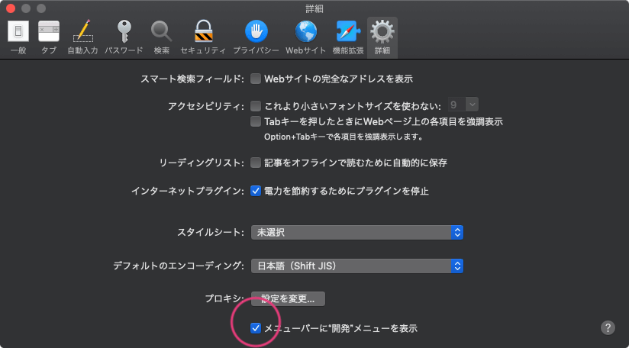
Task: Open the プライバシー (Privacy) hand icon
Action: coord(256,36)
